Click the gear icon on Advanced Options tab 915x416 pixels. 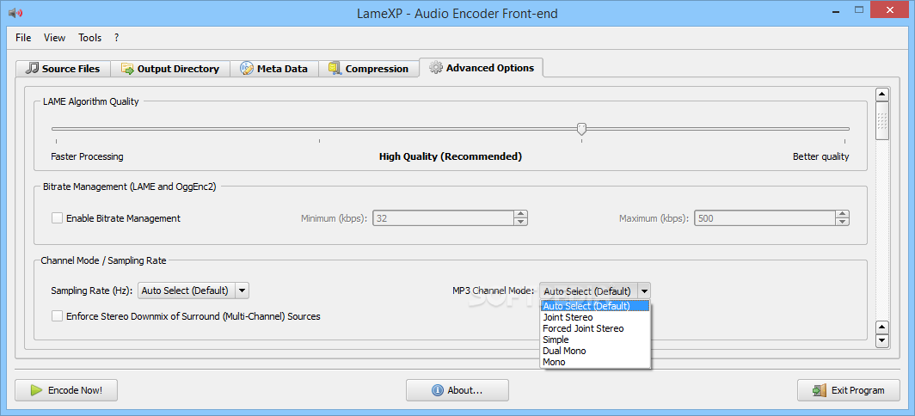(x=435, y=68)
